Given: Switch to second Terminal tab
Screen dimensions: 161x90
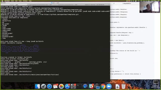Looking at the screenshot, I should coord(41,4).
